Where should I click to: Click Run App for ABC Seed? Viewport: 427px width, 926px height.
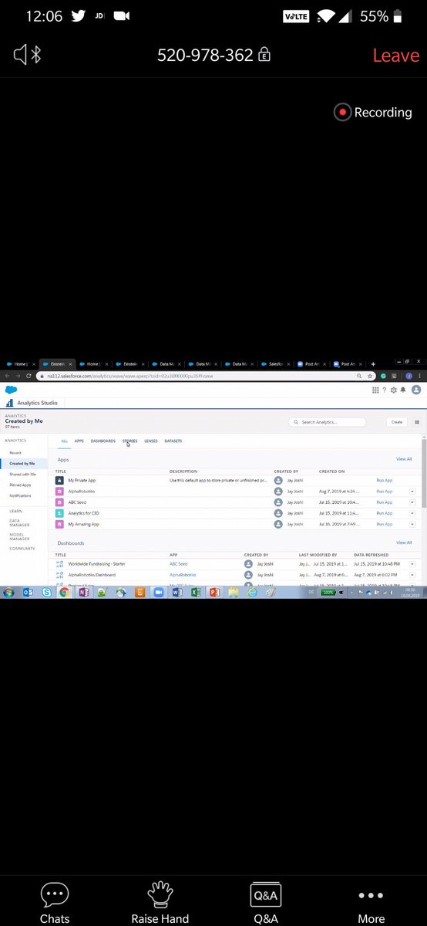tap(385, 502)
